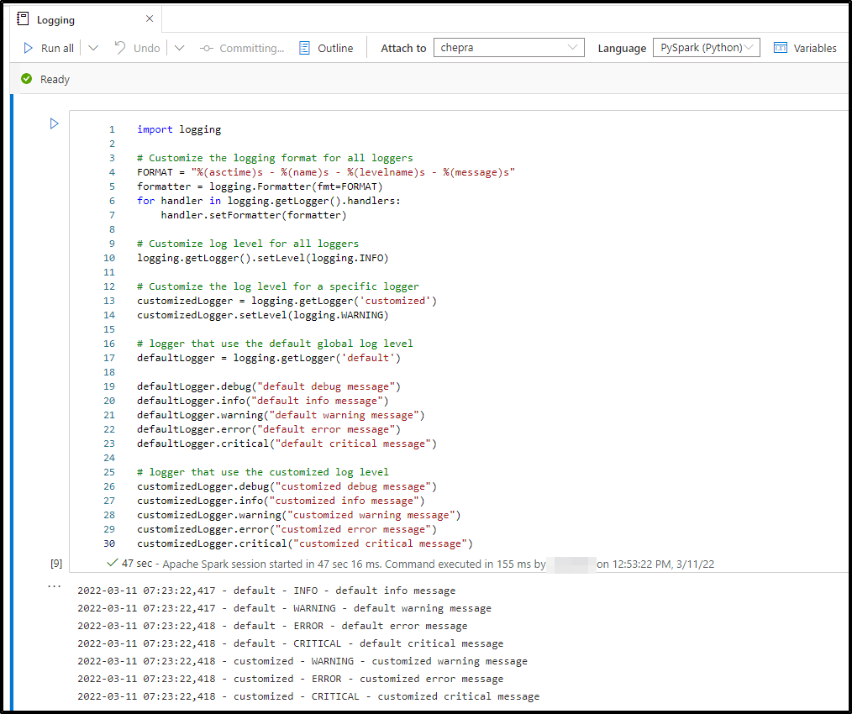The height and width of the screenshot is (714, 852).
Task: Click the Committing commit icon
Action: [x=206, y=49]
